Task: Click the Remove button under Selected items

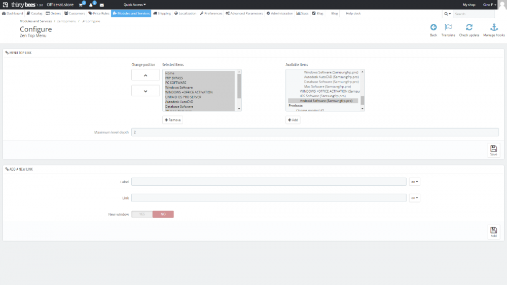Action: pos(172,120)
